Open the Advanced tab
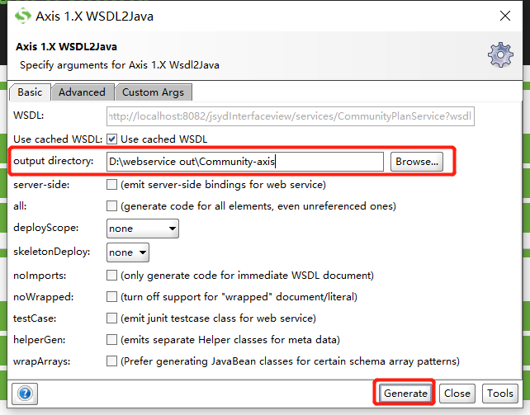 (82, 92)
